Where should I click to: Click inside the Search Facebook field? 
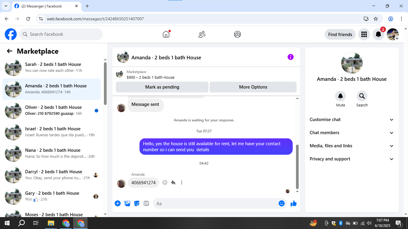(x=61, y=34)
